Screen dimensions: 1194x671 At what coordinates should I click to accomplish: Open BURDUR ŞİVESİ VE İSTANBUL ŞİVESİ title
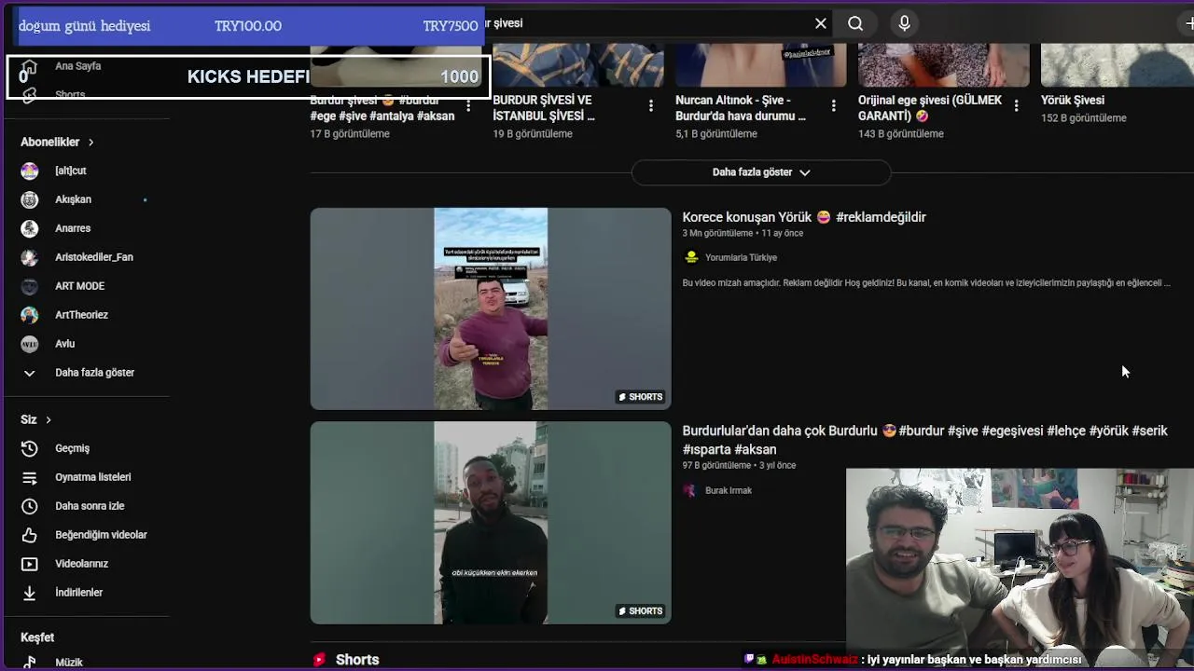point(543,108)
